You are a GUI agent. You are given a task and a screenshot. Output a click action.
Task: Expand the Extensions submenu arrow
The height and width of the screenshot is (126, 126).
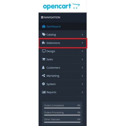82,43
